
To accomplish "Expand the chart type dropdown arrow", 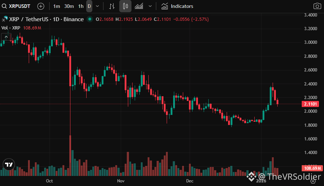I will click(x=150, y=6).
